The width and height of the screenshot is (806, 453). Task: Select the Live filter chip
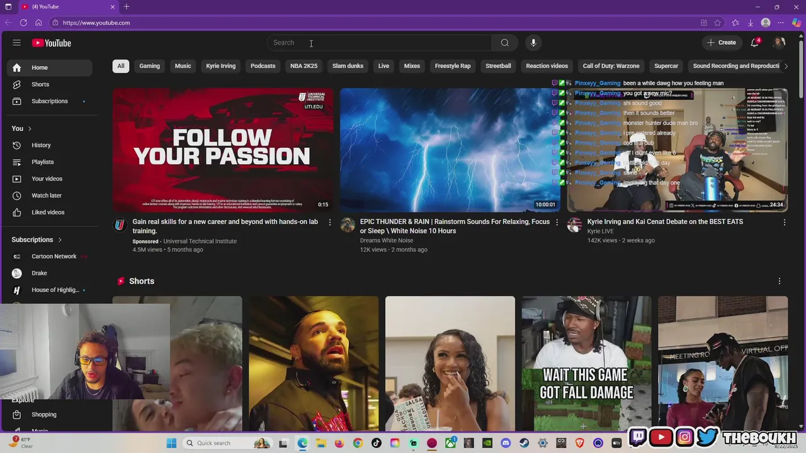(x=383, y=66)
